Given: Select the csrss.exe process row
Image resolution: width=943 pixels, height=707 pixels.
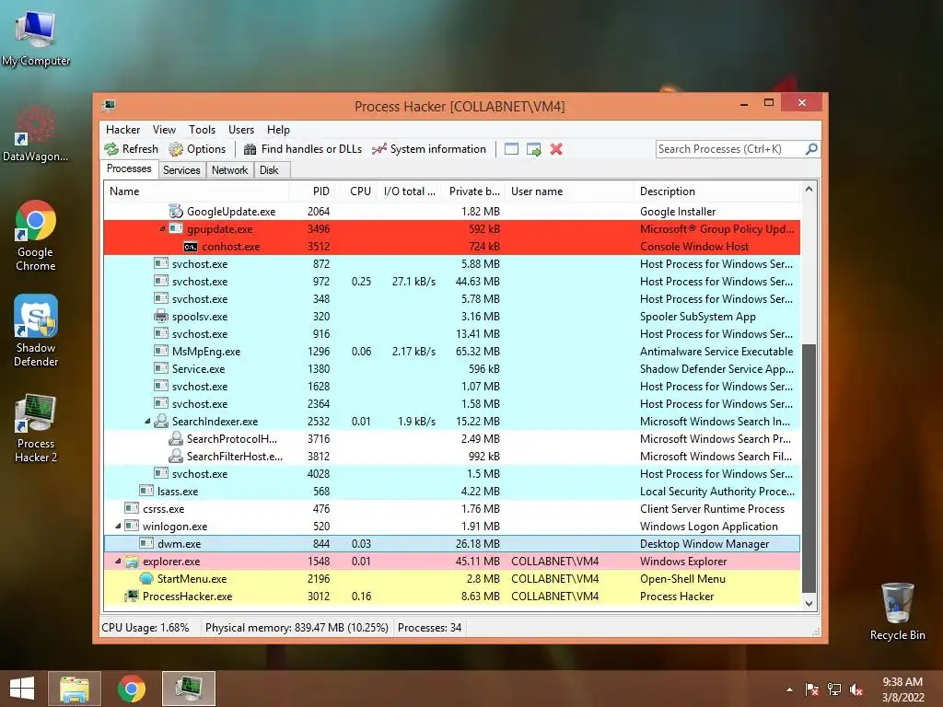Looking at the screenshot, I should pos(452,508).
